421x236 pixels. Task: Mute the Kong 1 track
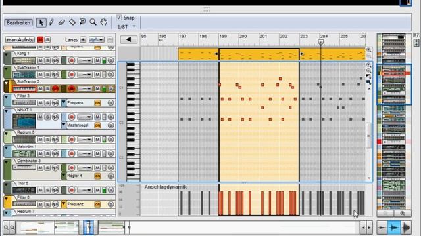point(40,60)
